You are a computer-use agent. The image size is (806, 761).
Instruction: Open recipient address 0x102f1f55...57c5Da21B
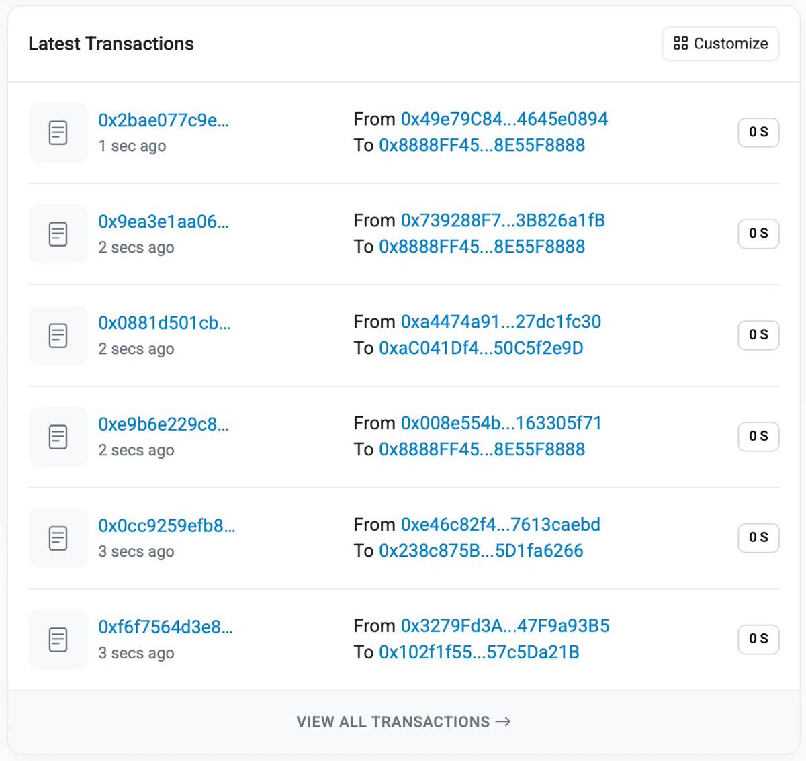479,652
